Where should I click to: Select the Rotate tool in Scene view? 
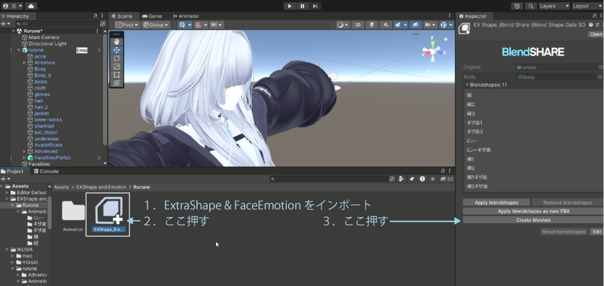(117, 58)
